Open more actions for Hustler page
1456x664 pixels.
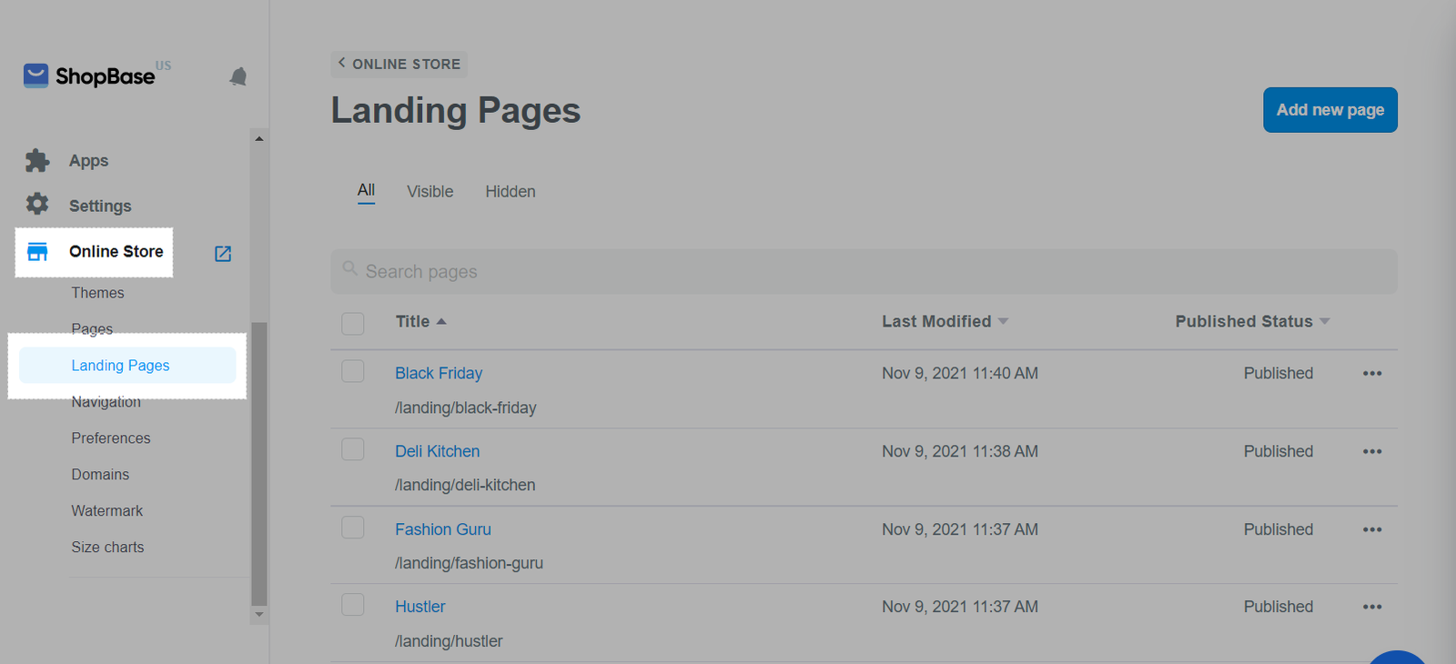1371,608
